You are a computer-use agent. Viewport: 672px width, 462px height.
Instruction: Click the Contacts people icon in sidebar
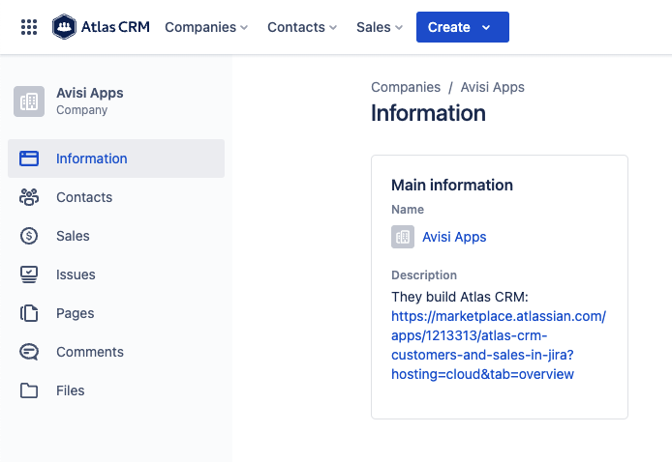pyautogui.click(x=29, y=197)
